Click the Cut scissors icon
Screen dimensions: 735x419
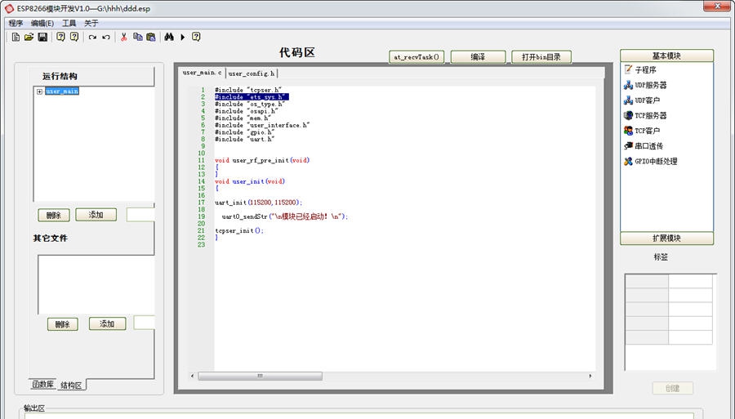tap(124, 37)
